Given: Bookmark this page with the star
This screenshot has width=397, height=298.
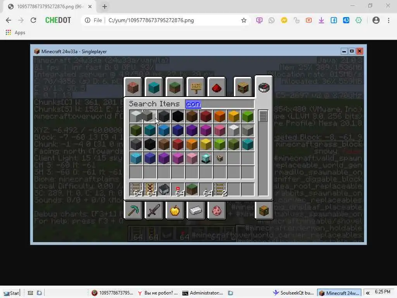Looking at the screenshot, I should point(243,20).
